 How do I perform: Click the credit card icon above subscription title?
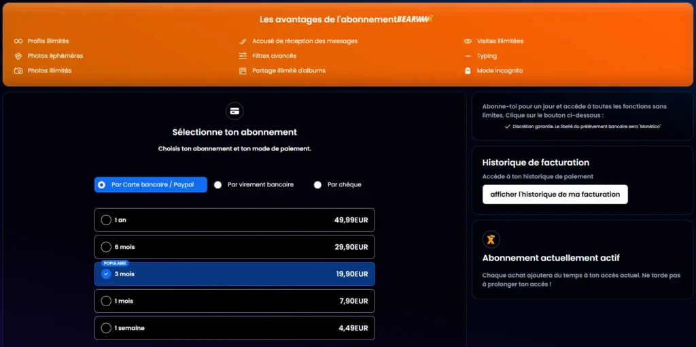pos(234,111)
